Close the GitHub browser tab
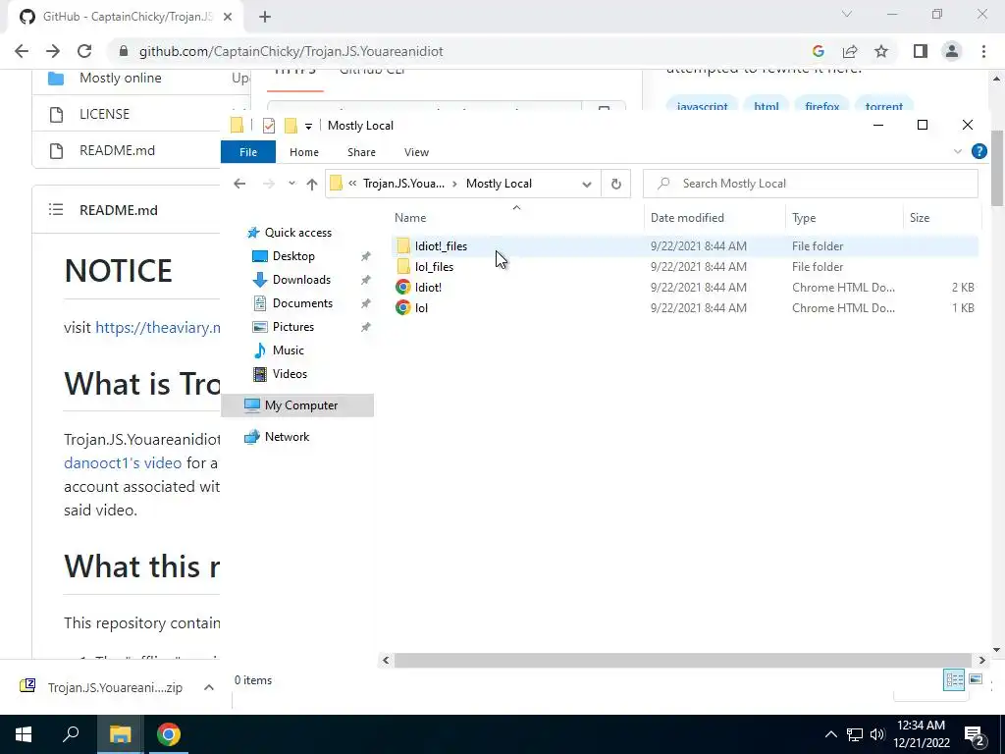Viewport: 1005px width, 754px height. tap(228, 17)
